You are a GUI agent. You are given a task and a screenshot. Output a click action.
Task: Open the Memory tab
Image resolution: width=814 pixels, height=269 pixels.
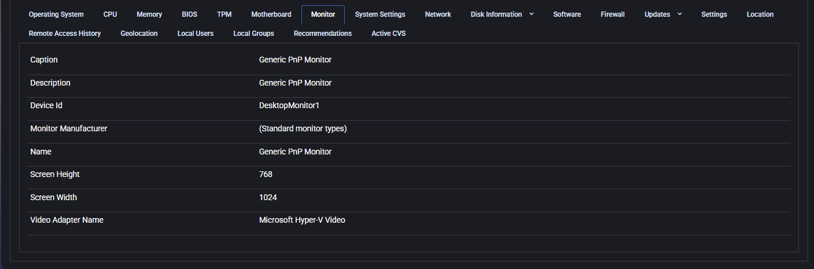pyautogui.click(x=149, y=14)
